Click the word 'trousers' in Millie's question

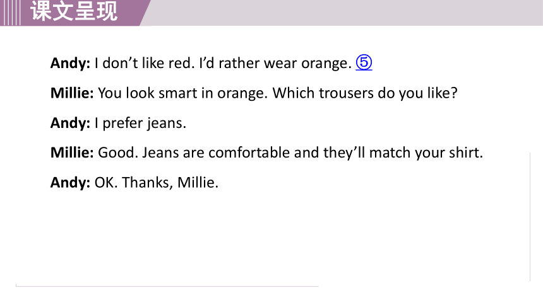coord(346,93)
